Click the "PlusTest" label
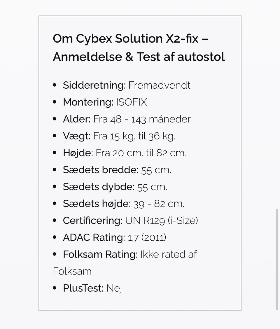The height and width of the screenshot is (329, 280). pyautogui.click(x=83, y=288)
